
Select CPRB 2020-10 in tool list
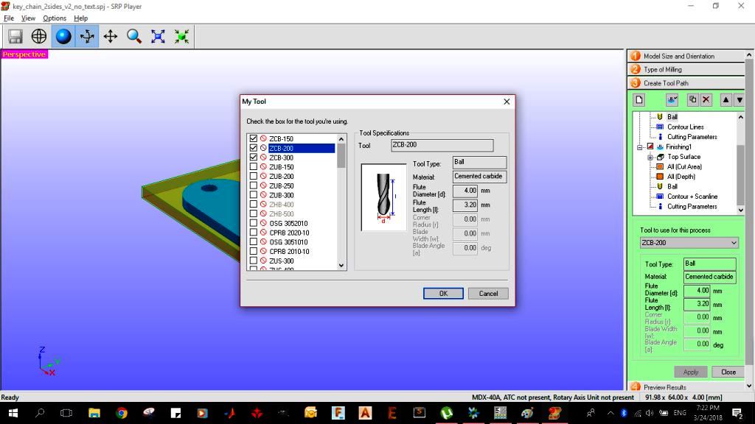coord(289,233)
